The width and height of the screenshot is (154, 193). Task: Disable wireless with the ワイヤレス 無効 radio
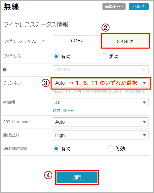[x=104, y=57]
